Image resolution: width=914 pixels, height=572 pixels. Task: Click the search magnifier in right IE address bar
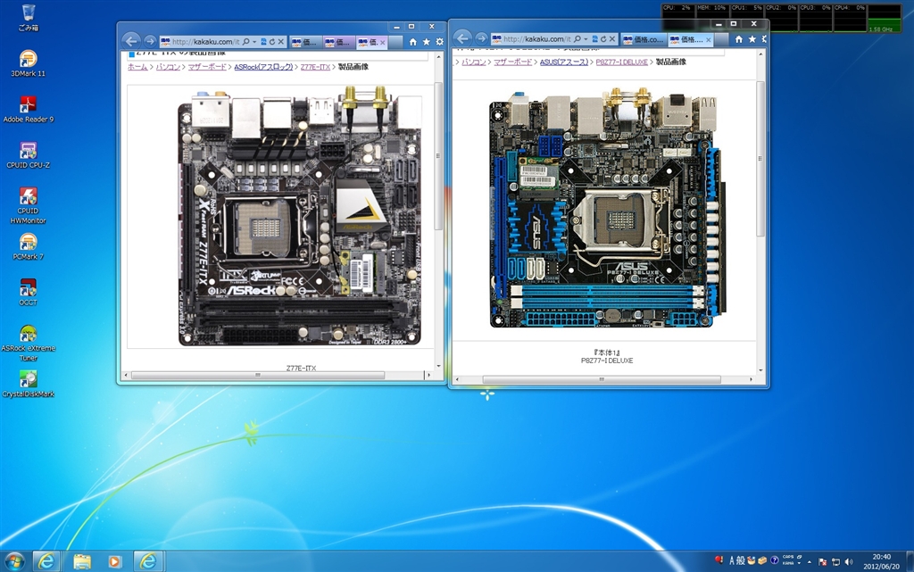(577, 39)
